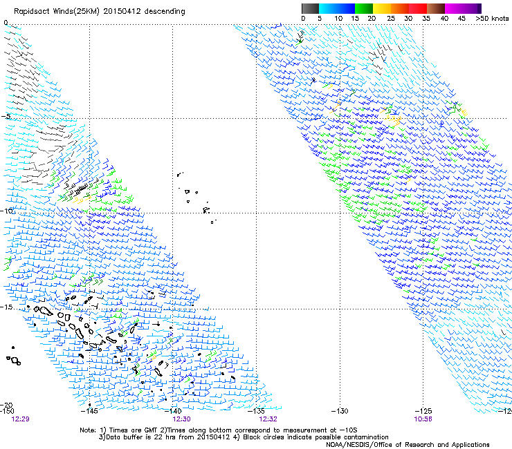512x449 pixels.
Task: Click the '12:29' swath time label
Action: click(x=20, y=419)
